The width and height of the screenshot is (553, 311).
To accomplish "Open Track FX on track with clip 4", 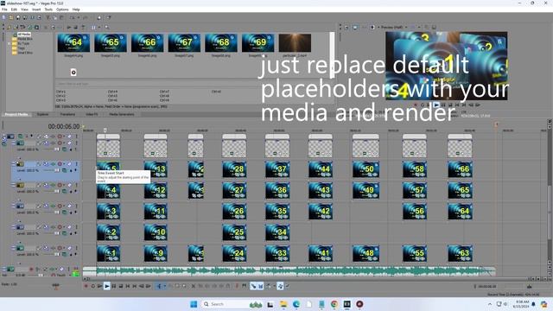I will pos(53,185).
